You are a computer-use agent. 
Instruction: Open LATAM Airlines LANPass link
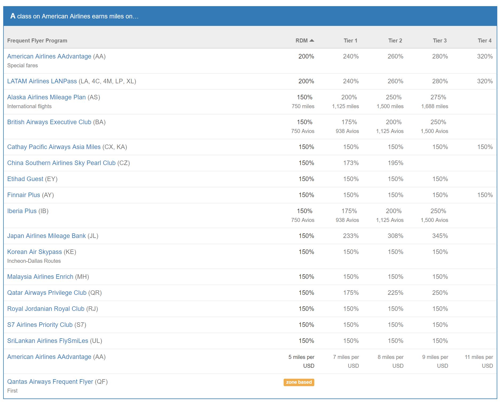click(42, 81)
